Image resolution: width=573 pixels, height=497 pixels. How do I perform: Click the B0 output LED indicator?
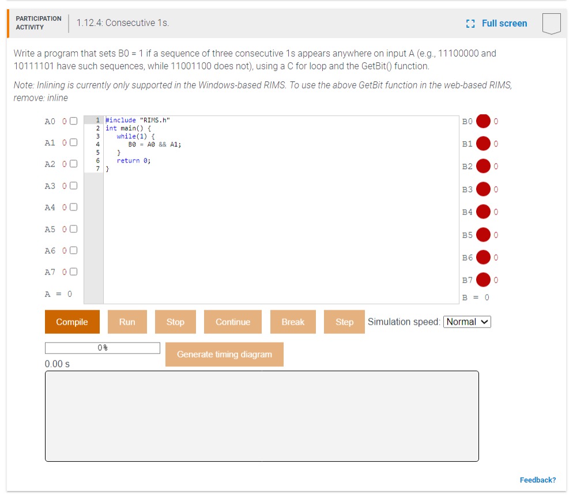pyautogui.click(x=484, y=121)
